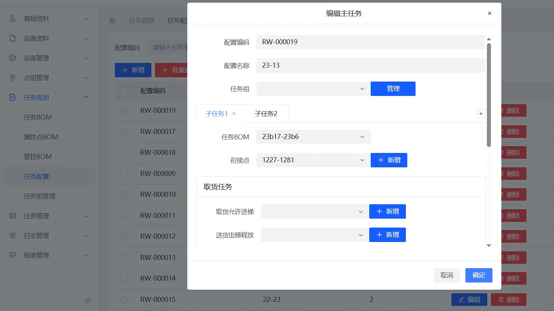Click the 报表管理 monitor icon

pyautogui.click(x=13, y=255)
